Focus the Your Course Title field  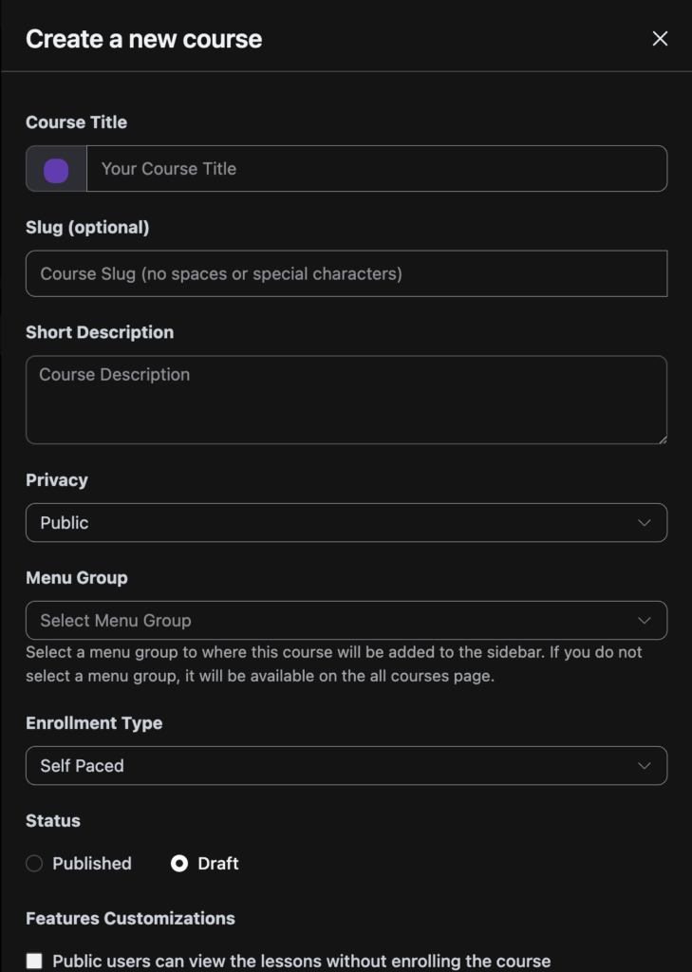tap(376, 169)
